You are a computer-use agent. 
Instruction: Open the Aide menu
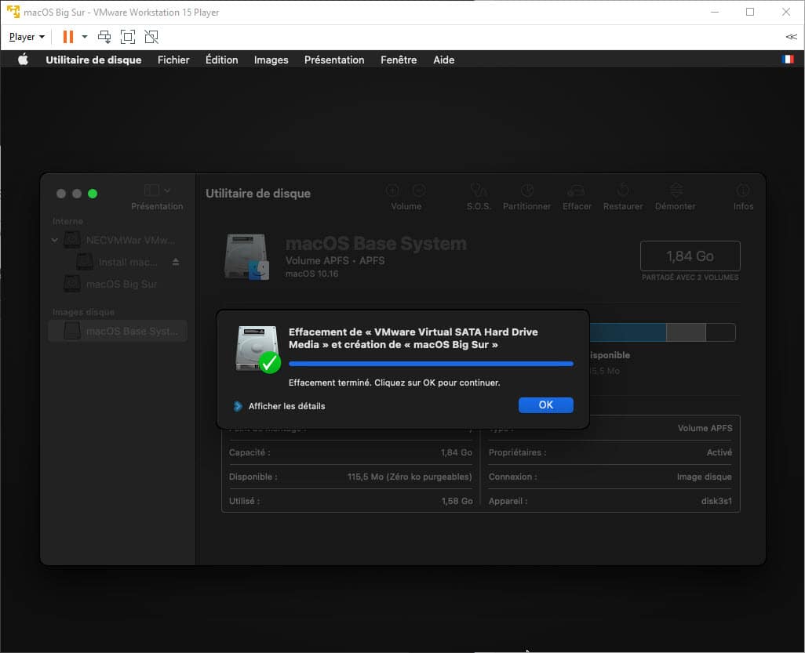pyautogui.click(x=443, y=60)
